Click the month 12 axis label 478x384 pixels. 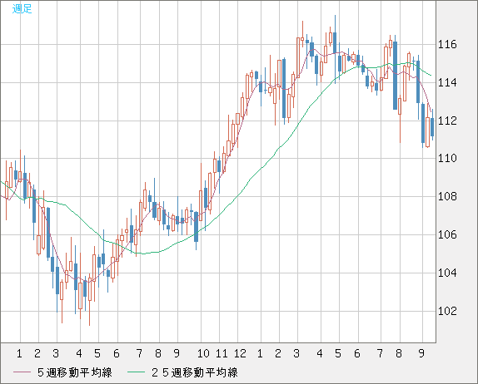pyautogui.click(x=240, y=353)
